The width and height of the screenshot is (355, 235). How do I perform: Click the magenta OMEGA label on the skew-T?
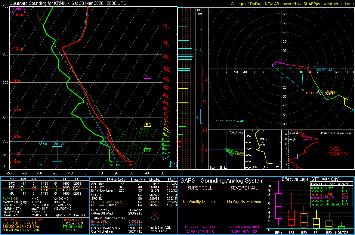(19, 9)
